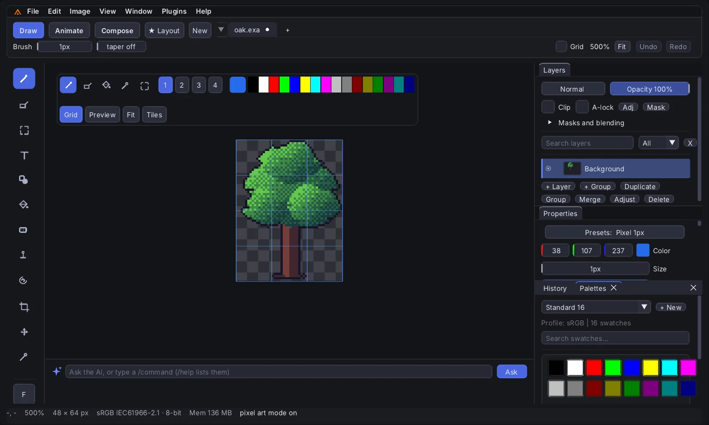Switch to the Animate workspace tab
Image resolution: width=709 pixels, height=425 pixels.
69,31
